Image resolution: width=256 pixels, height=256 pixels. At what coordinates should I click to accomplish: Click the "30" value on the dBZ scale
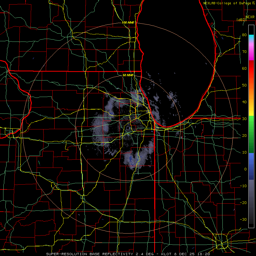244,119
